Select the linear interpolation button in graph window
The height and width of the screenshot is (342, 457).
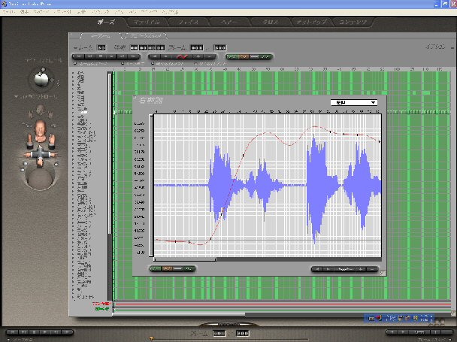(168, 268)
